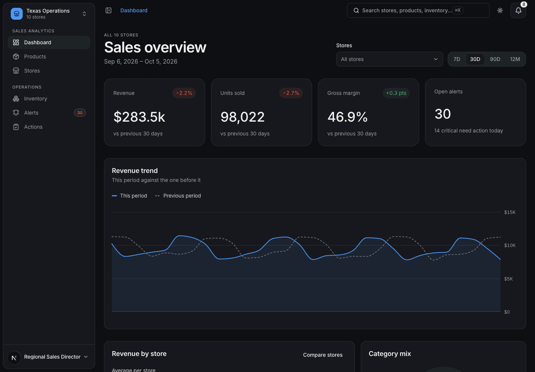Toggle the sidebar collapse icon
This screenshot has height=372, width=535.
[108, 10]
